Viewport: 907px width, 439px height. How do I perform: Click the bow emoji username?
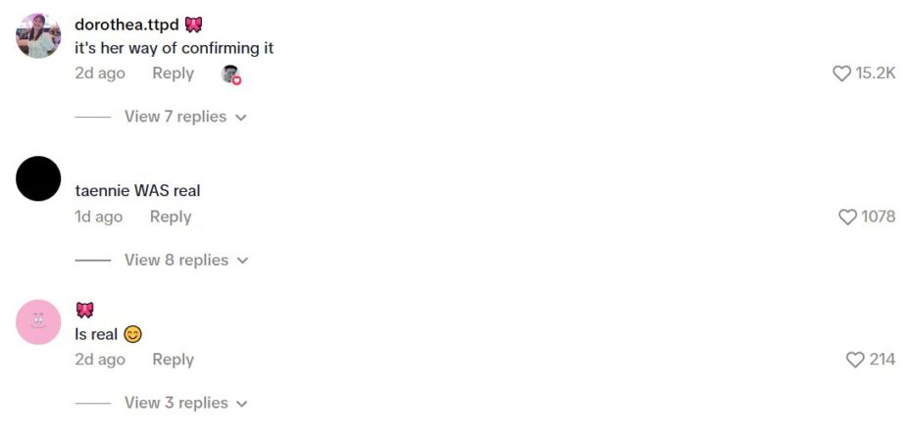tap(84, 311)
